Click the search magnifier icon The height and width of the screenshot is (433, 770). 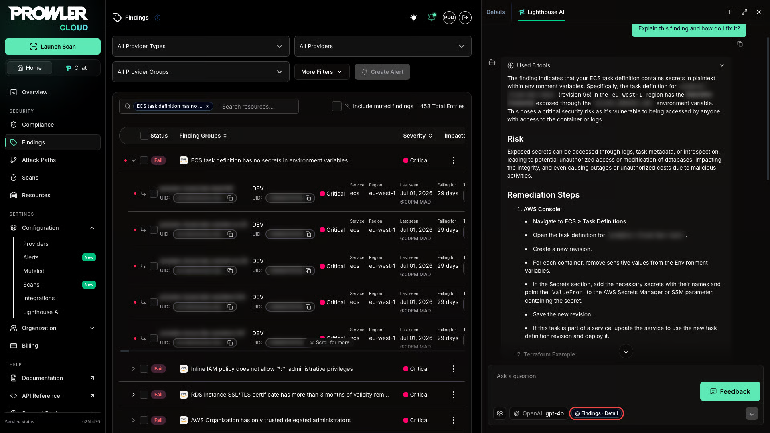127,106
